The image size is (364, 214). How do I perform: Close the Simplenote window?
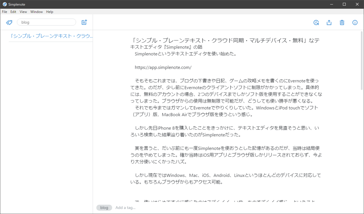click(357, 4)
